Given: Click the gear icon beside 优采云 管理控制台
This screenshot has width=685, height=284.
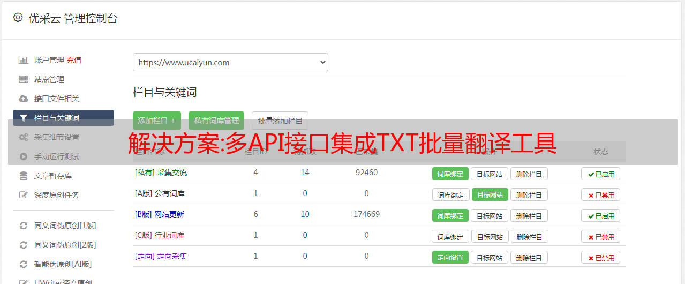Looking at the screenshot, I should (x=18, y=18).
